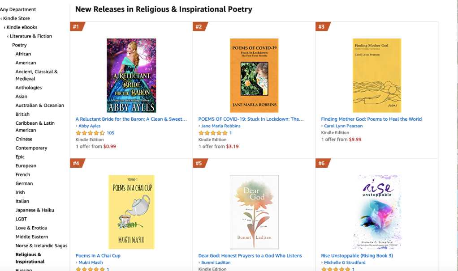Viewport: 458px width, 271px height.
Task: Select the Any Department link
Action: point(18,9)
